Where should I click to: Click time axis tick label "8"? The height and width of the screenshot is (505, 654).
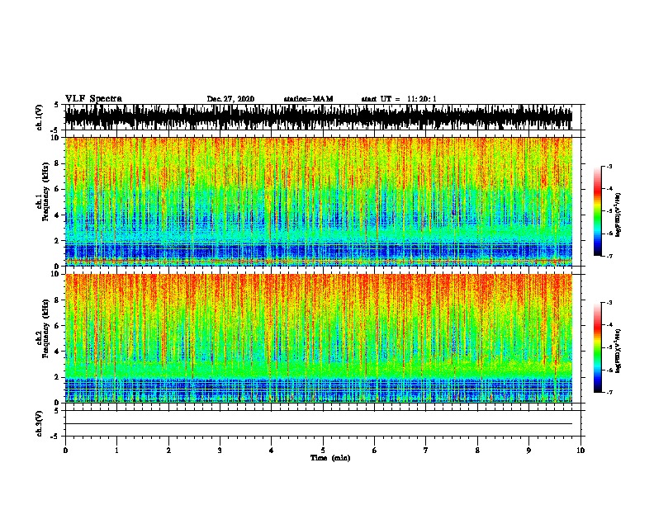[x=477, y=451]
